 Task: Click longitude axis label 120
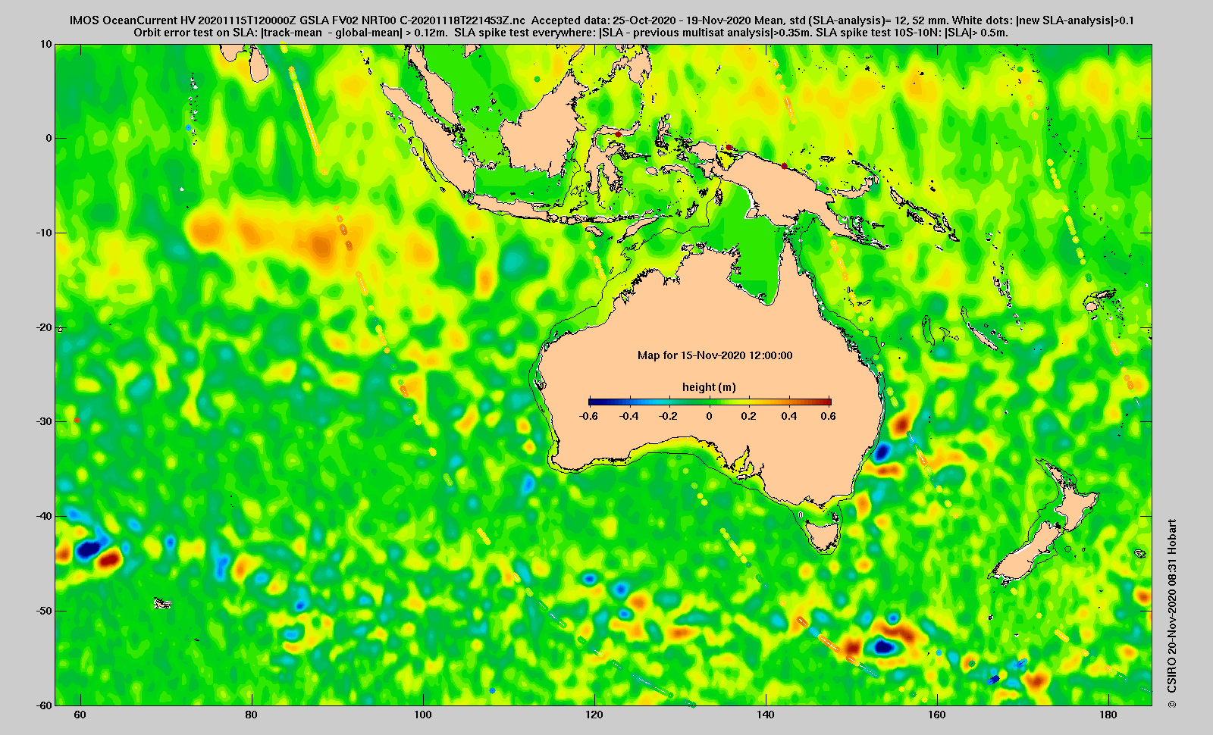(594, 715)
